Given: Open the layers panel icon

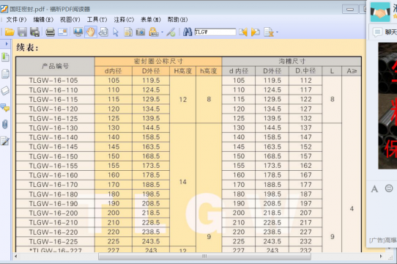Looking at the screenshot, I should pyautogui.click(x=5, y=90).
